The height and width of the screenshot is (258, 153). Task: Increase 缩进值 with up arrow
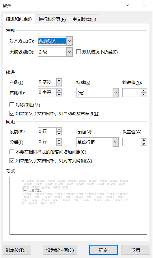click(144, 91)
